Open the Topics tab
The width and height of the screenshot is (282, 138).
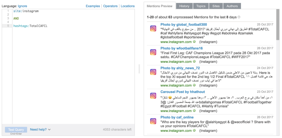(201, 6)
